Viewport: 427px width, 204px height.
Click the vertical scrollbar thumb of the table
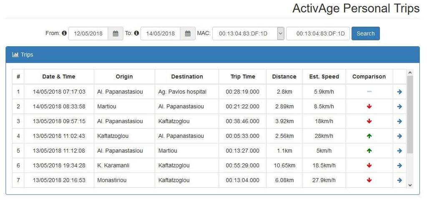pyautogui.click(x=410, y=114)
